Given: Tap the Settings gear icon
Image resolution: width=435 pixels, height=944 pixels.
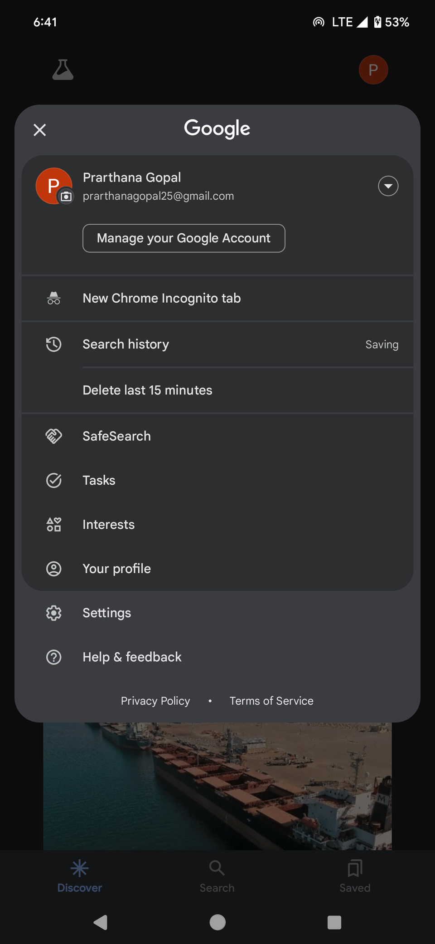Looking at the screenshot, I should click(x=54, y=613).
